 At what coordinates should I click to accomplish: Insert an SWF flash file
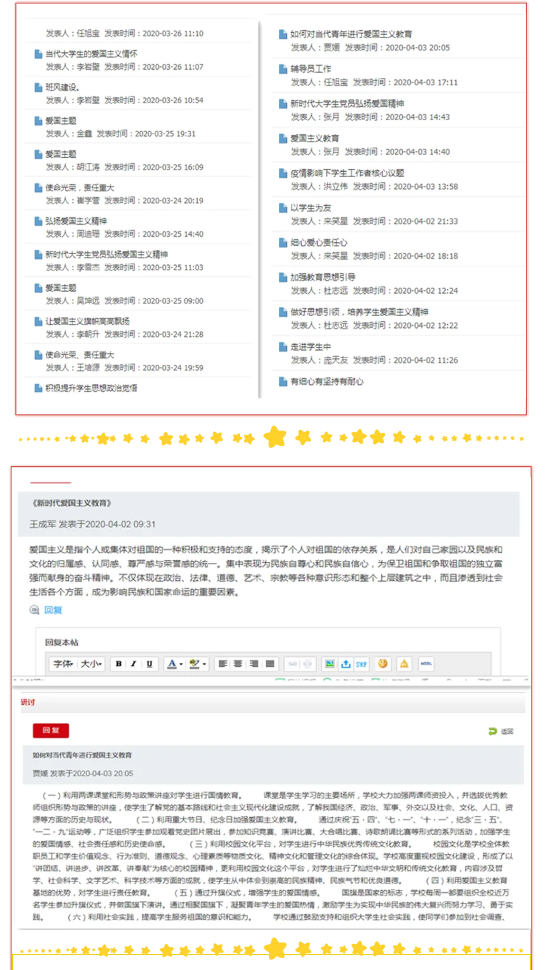(361, 664)
